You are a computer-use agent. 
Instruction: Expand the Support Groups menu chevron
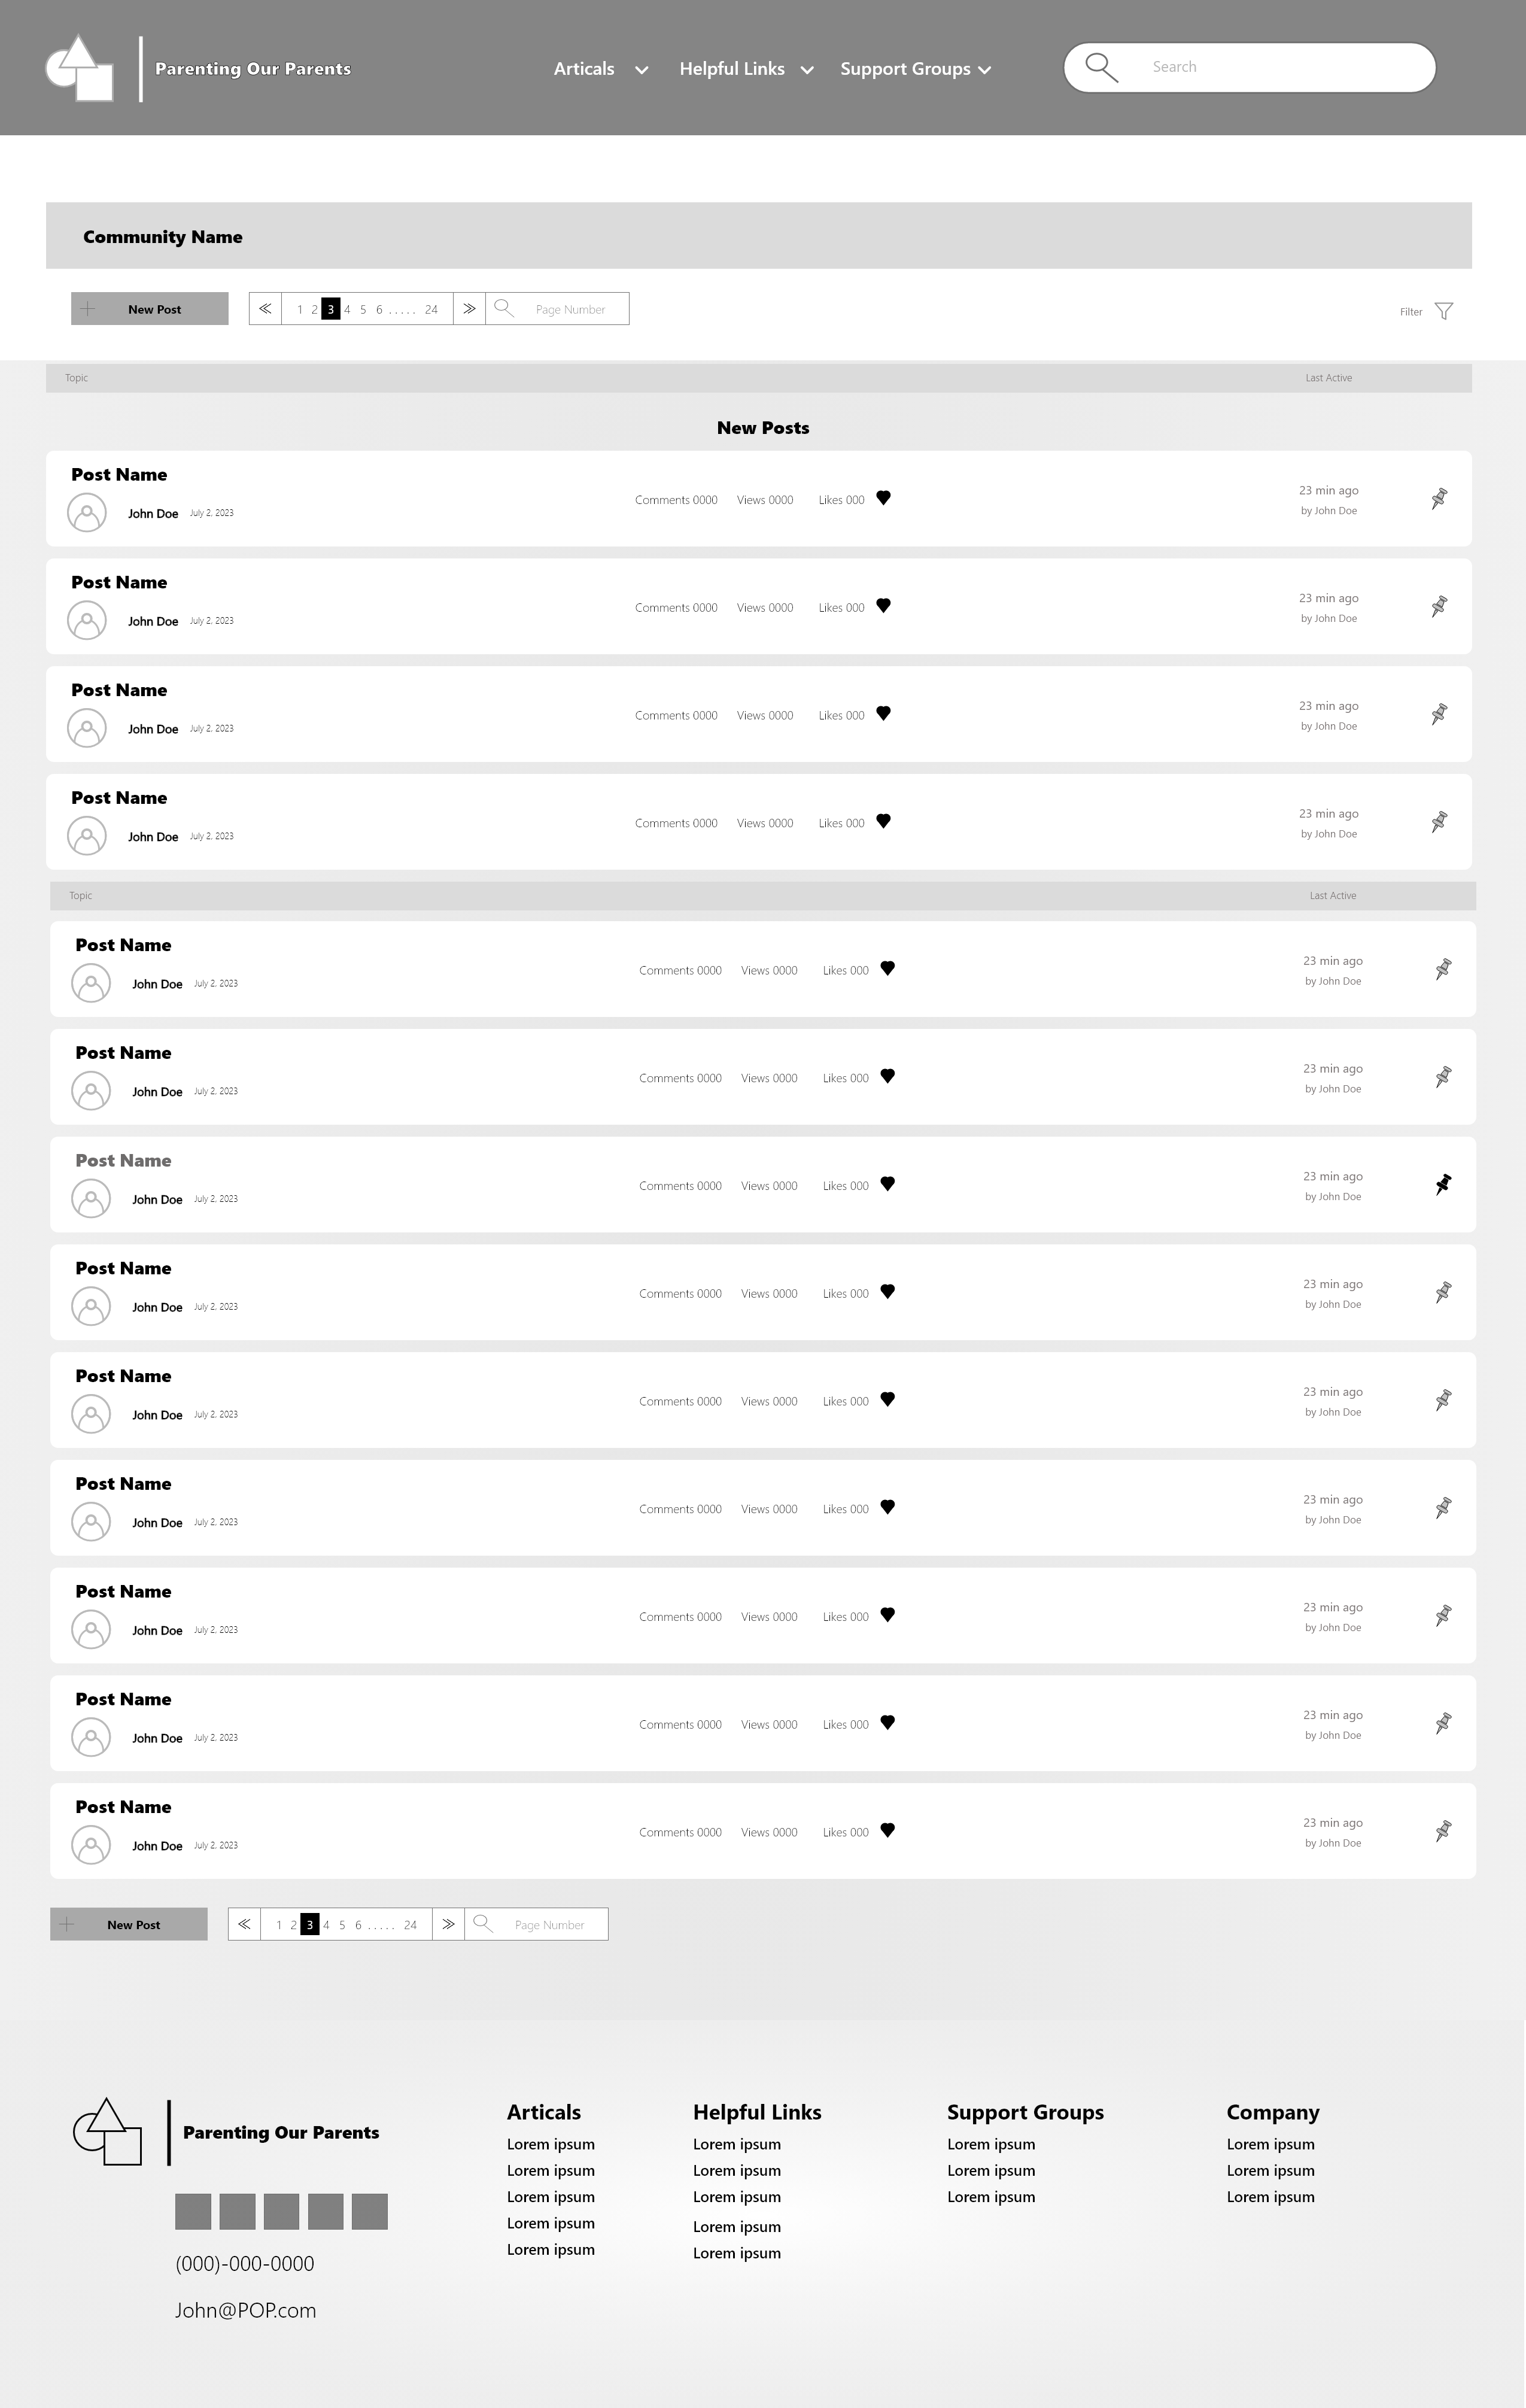point(984,70)
